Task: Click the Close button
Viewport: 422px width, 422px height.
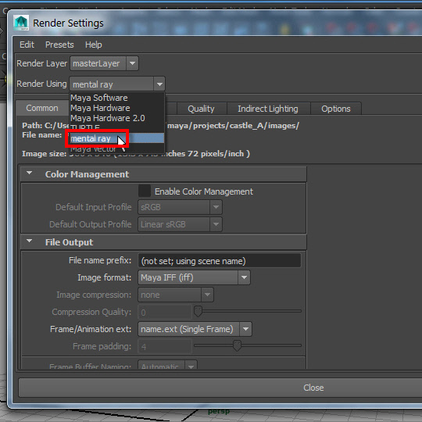Action: pyautogui.click(x=220, y=388)
